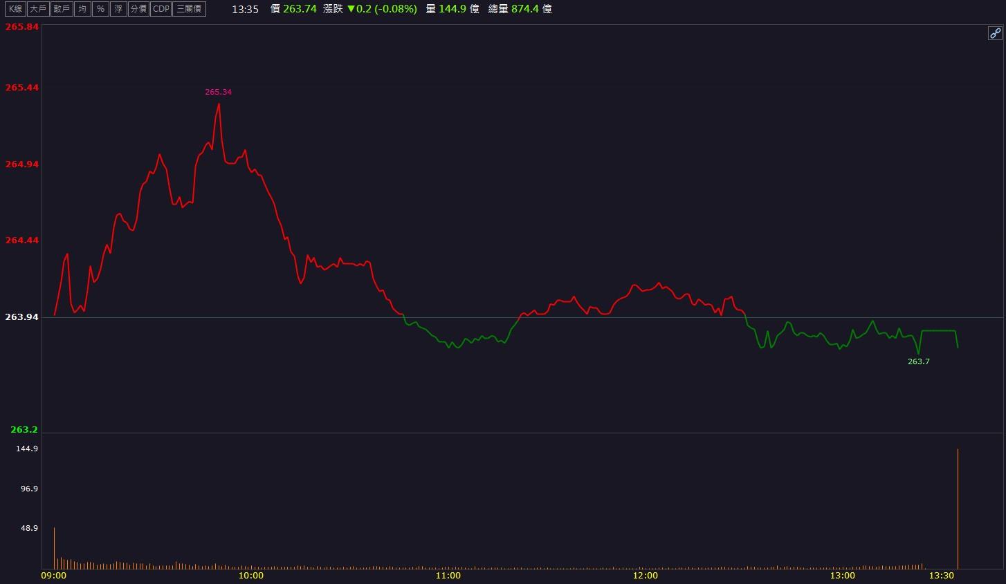This screenshot has width=1006, height=584.
Task: Click the change value ▼0.2 (-0.08%)
Action: tap(382, 9)
